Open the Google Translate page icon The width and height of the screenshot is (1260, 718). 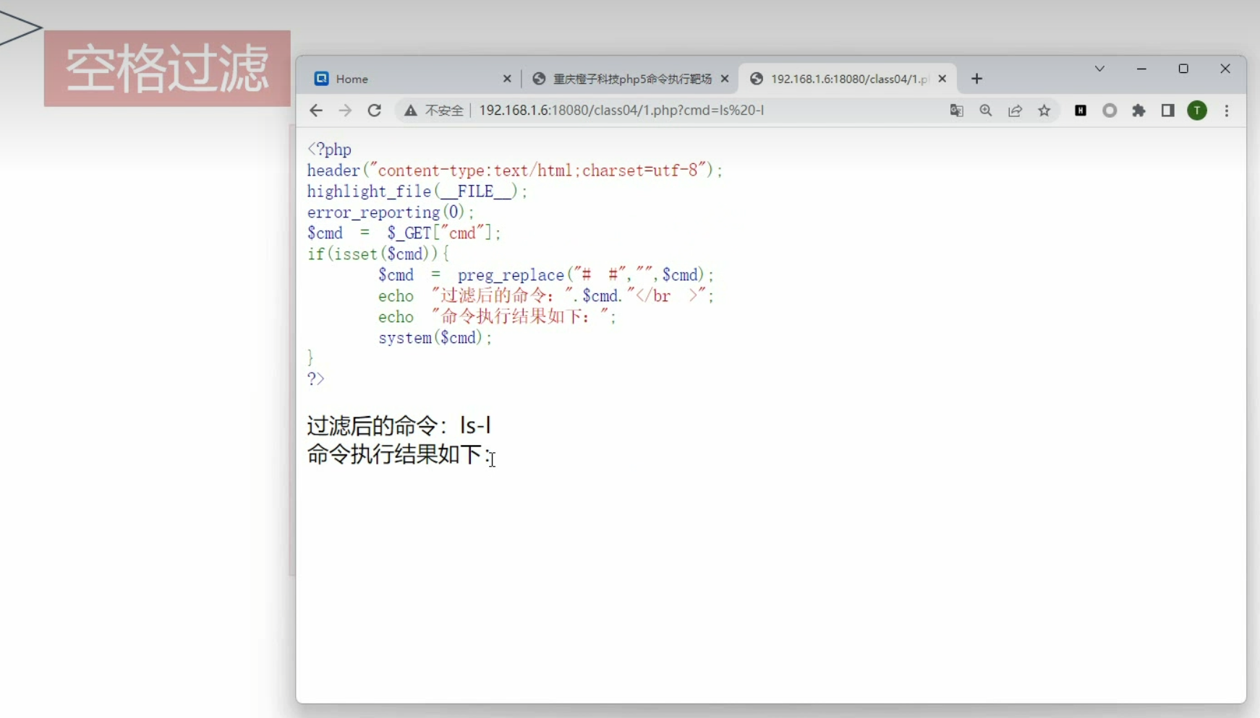956,111
